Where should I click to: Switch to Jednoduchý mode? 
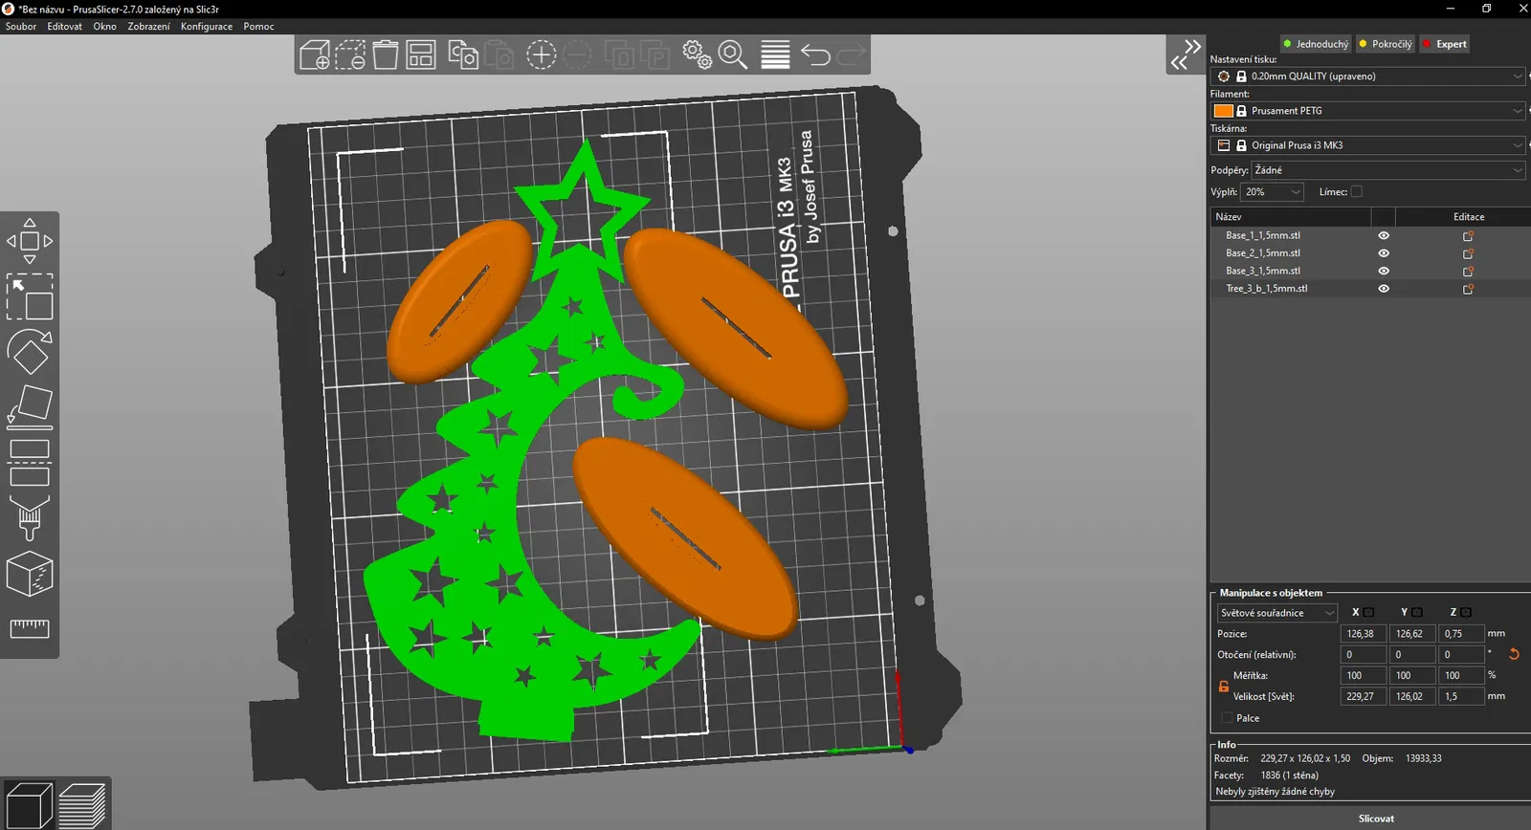1316,44
